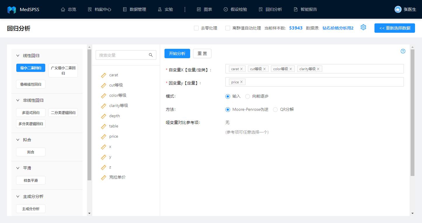Click the 开始分析 button

(177, 53)
